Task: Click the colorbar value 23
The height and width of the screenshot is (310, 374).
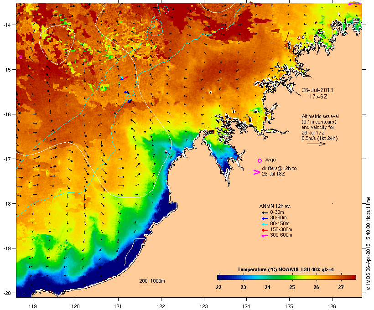Action: coord(243,287)
